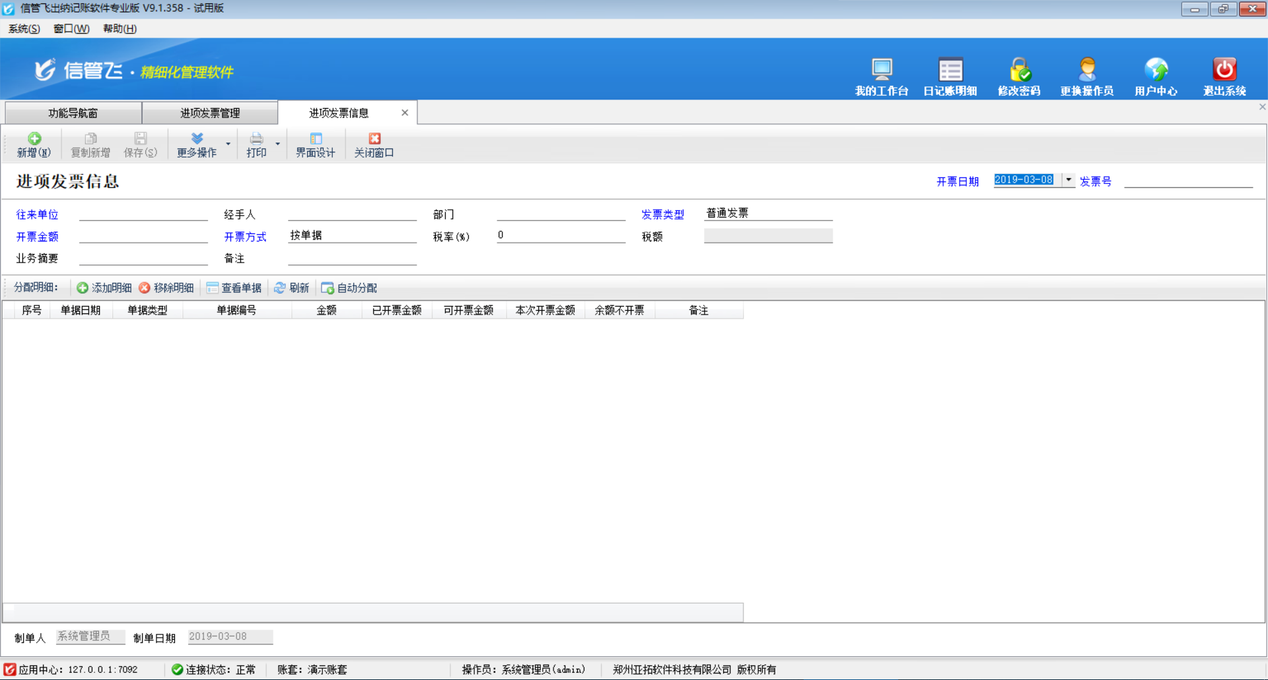
Task: Click 自动分配 for automatic allocation
Action: (x=349, y=288)
